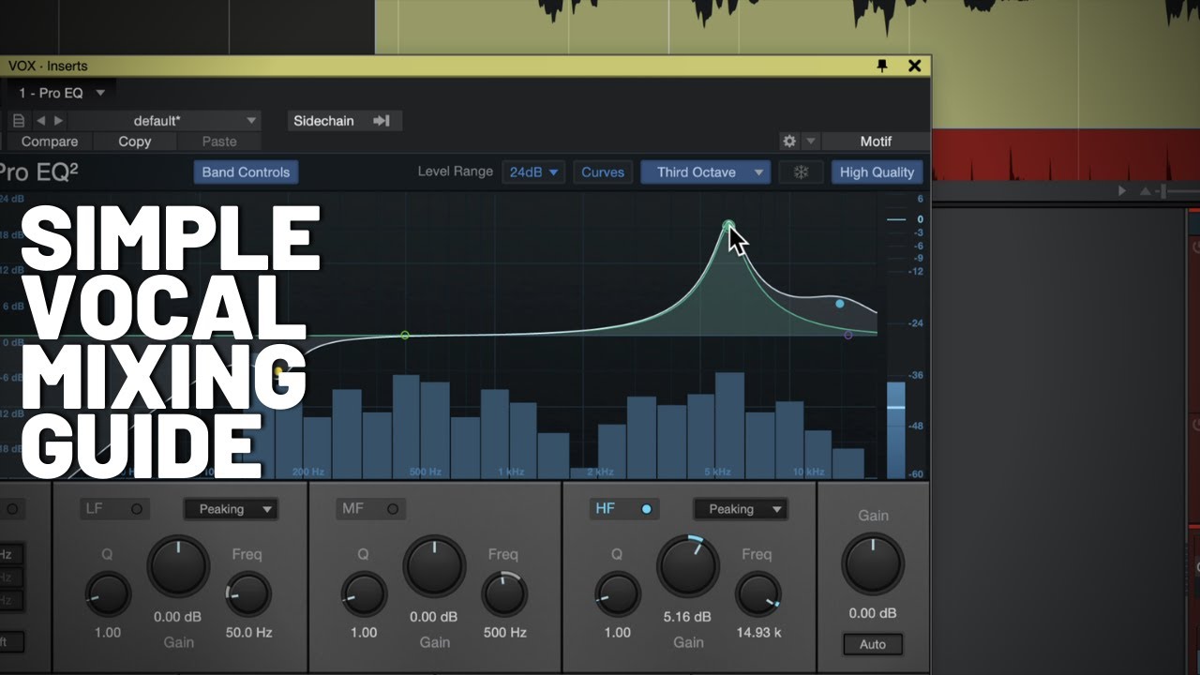Open the Third Octave analyzer dropdown

pyautogui.click(x=705, y=172)
